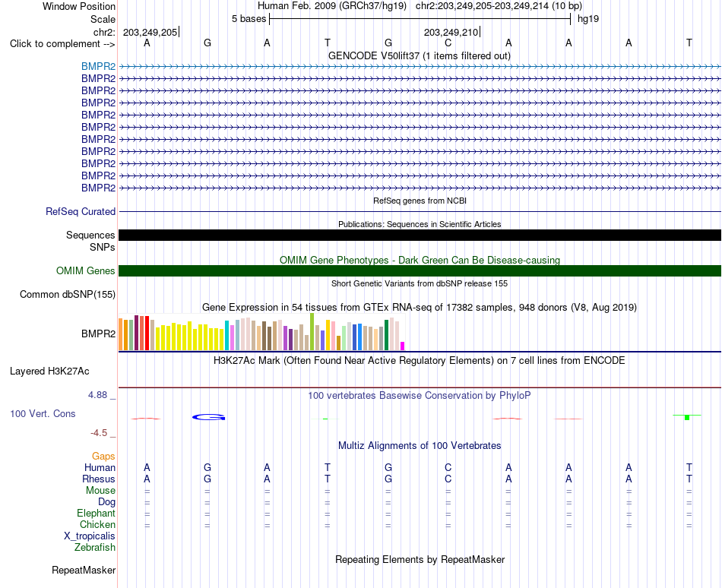Viewport: 722px width, 588px height.
Task: Click the C base in the Rhesus row
Action: (448, 479)
